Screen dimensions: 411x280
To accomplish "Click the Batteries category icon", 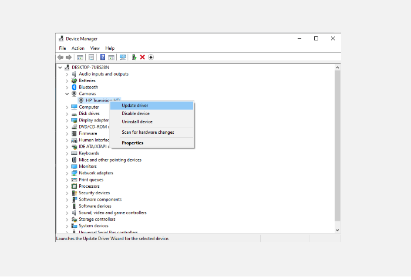I will 74,80.
